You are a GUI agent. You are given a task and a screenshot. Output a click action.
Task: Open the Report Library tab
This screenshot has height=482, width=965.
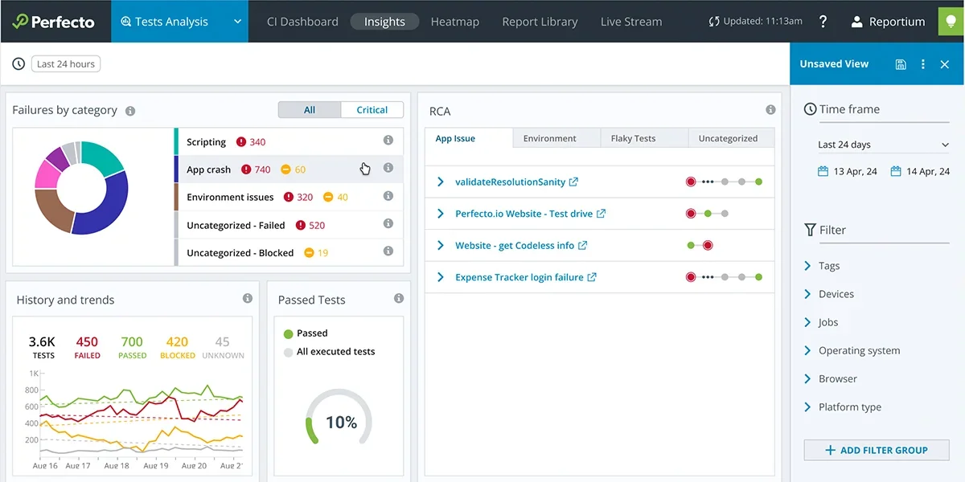coord(540,22)
